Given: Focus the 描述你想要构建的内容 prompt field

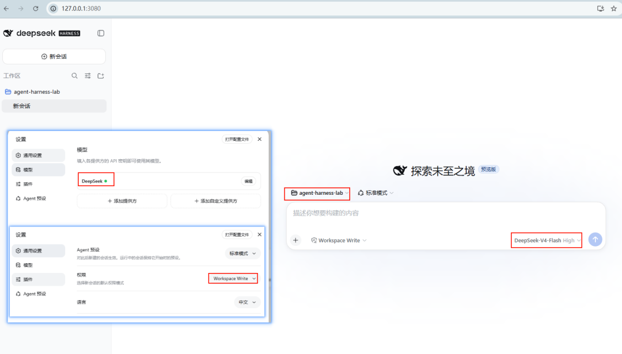Looking at the screenshot, I should point(446,213).
